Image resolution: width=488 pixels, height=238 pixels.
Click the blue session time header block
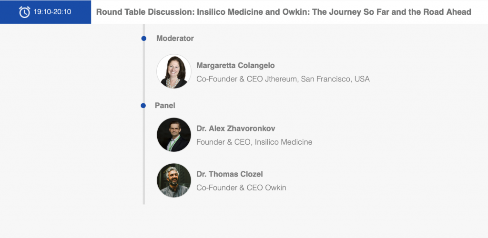45,12
